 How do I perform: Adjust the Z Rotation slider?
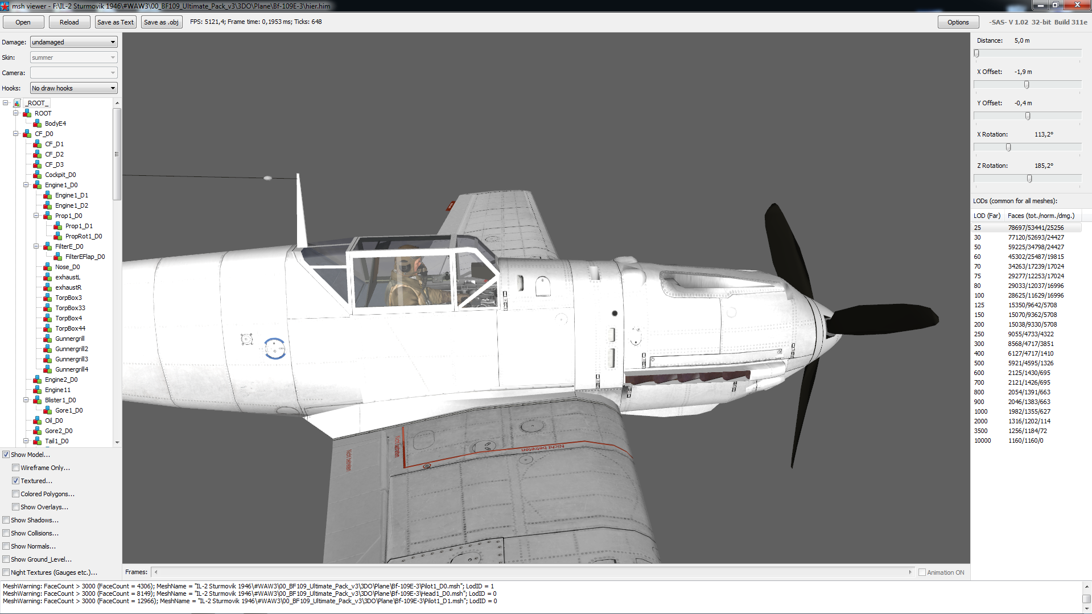1029,178
